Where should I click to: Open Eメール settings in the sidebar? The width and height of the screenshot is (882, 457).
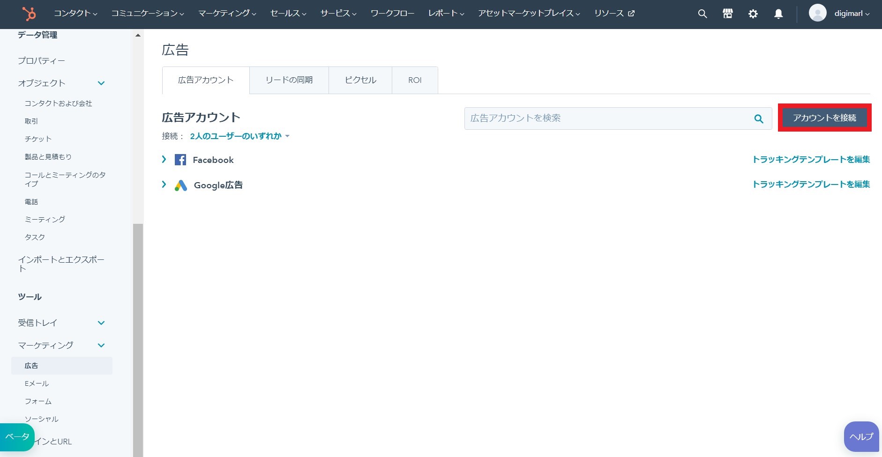point(37,383)
